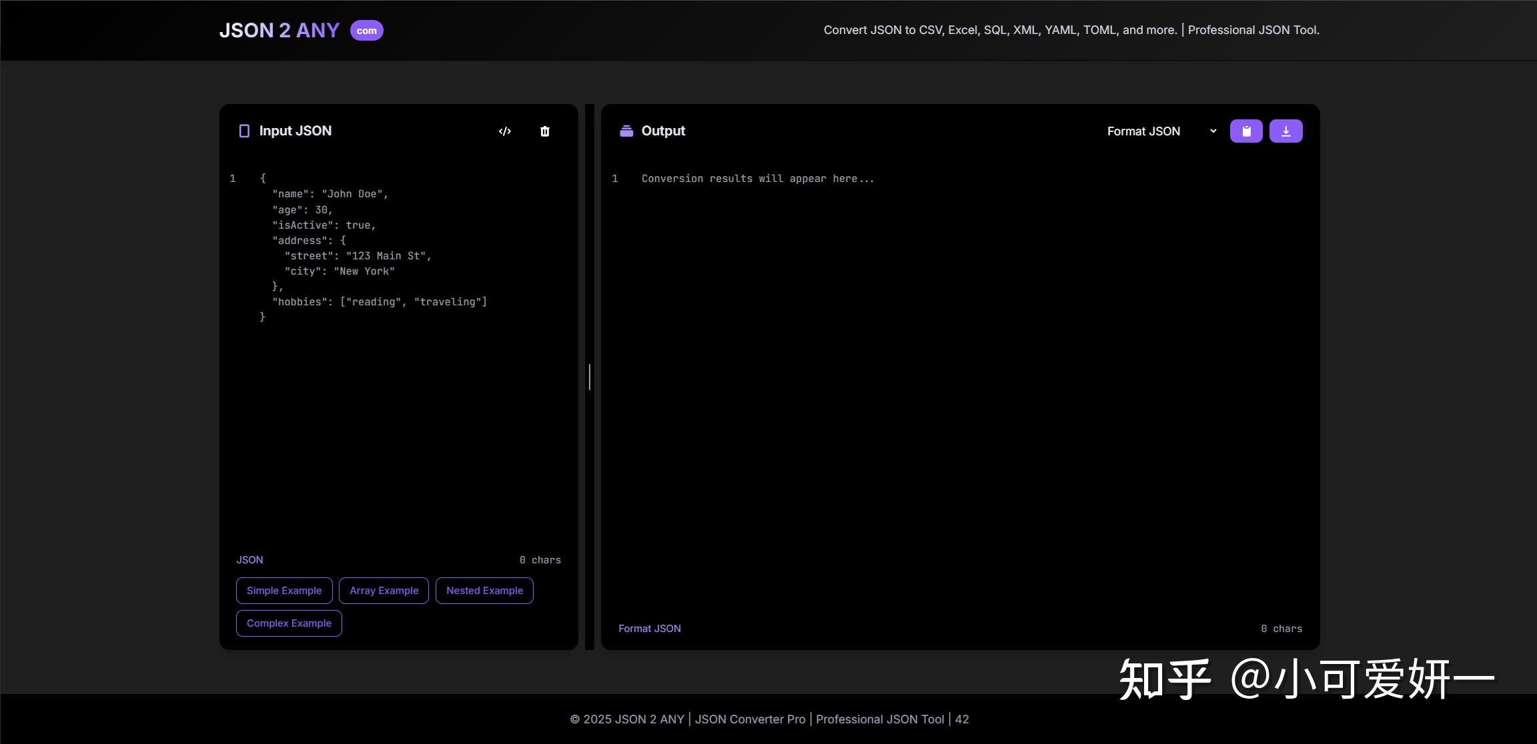Click the dropdown chevron beside Format JSON

1213,131
